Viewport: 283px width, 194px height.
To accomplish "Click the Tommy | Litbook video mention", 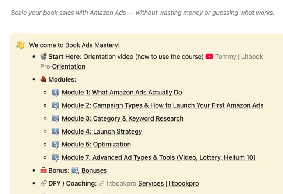I will (239, 57).
